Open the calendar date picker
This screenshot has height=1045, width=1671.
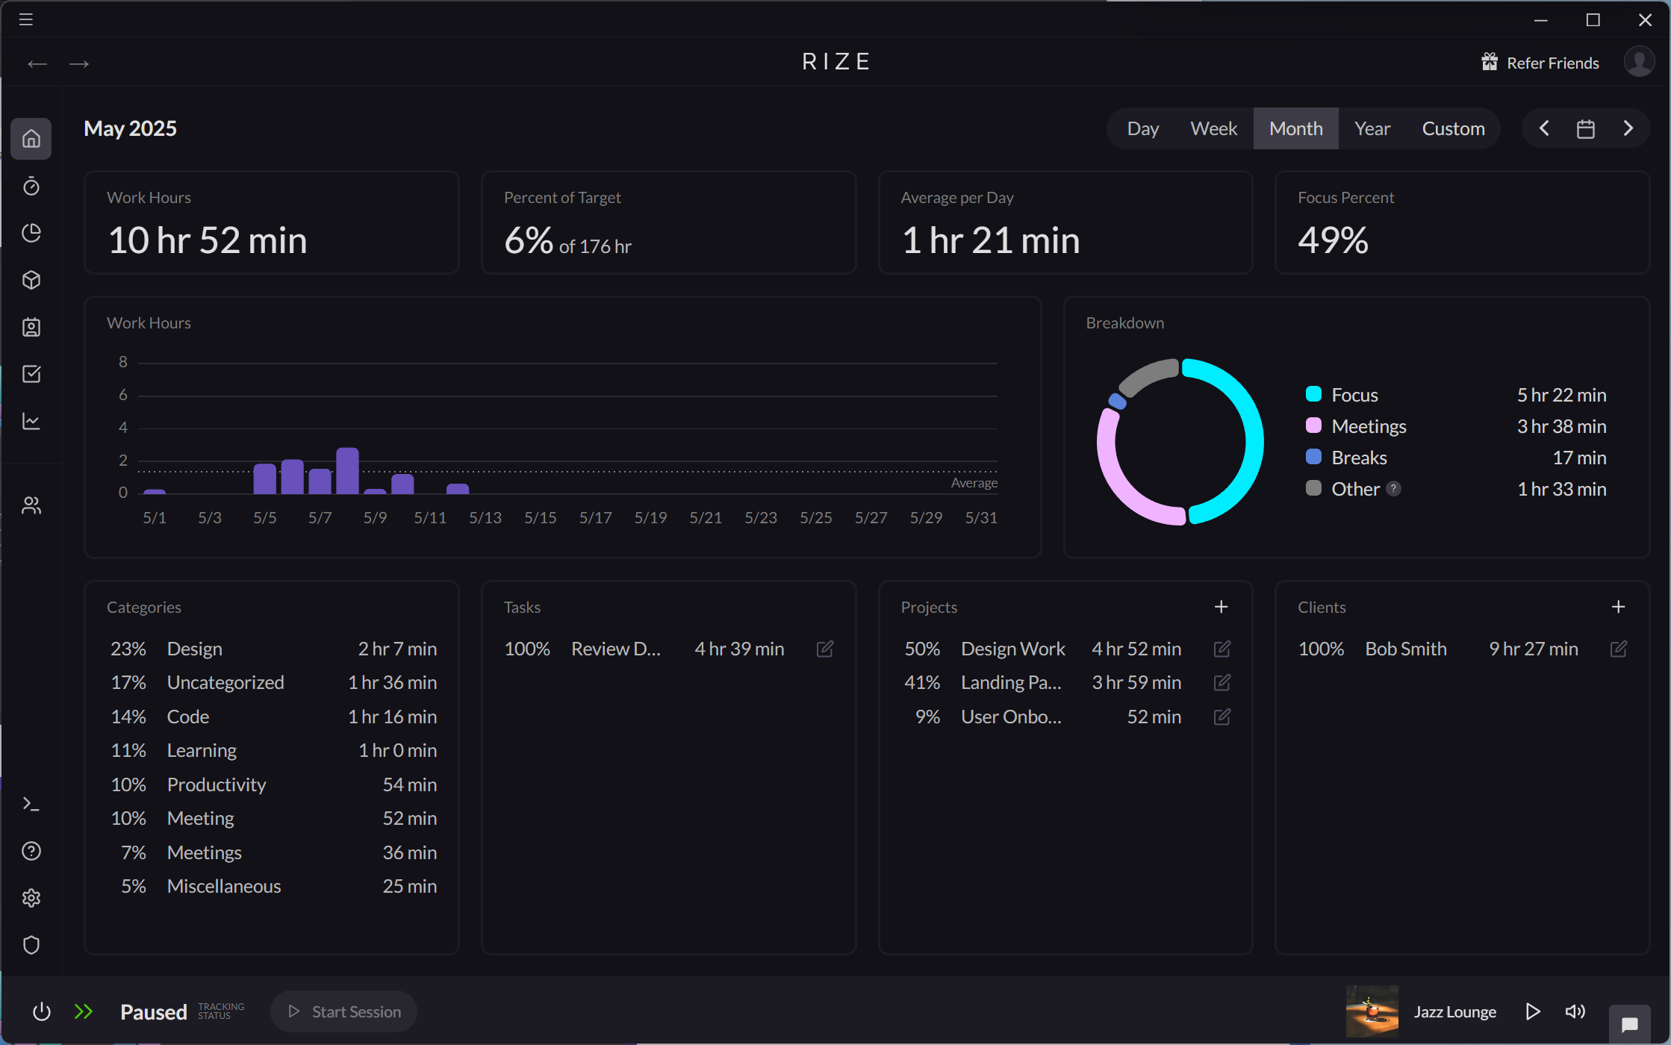coord(1586,128)
